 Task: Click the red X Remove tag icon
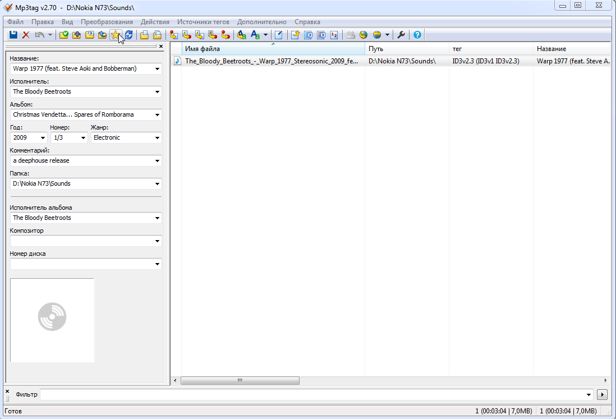click(26, 35)
